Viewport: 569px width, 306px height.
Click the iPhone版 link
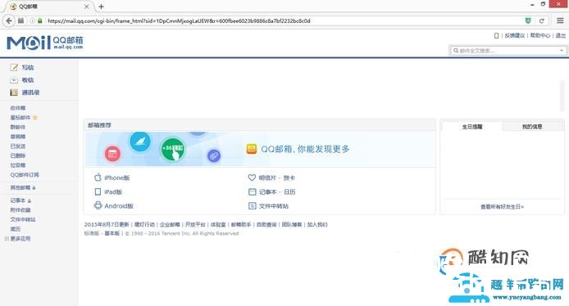pos(117,178)
